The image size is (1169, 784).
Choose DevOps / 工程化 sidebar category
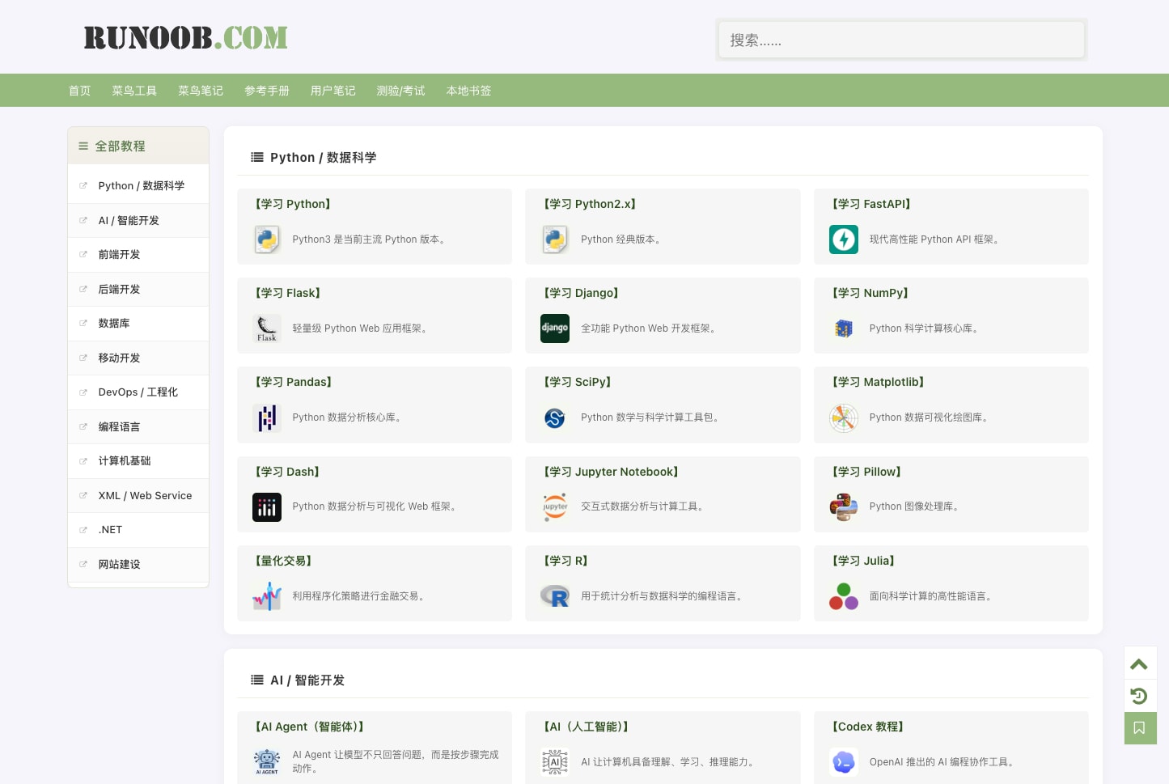138,392
